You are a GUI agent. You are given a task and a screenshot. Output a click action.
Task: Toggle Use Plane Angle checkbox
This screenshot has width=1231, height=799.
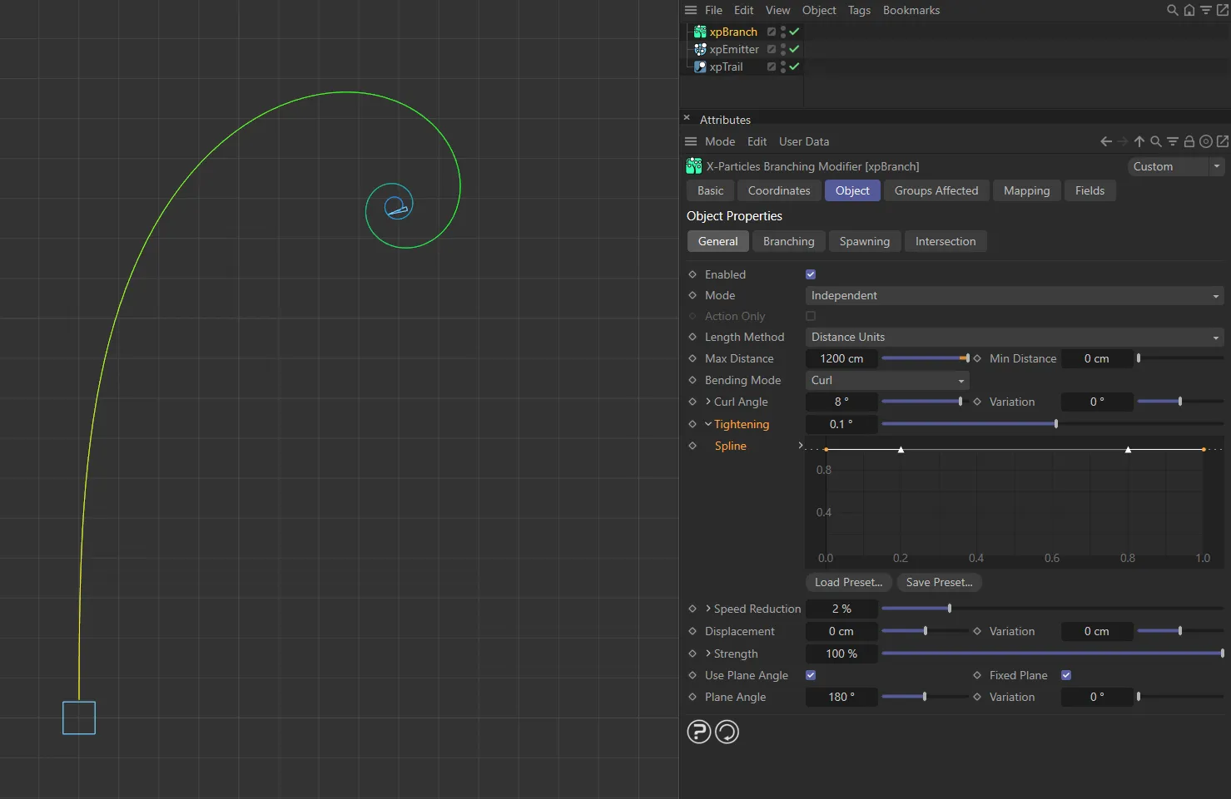(x=811, y=675)
